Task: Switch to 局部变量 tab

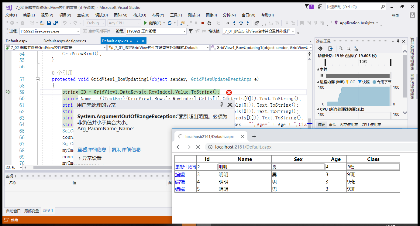Action: 32,211
